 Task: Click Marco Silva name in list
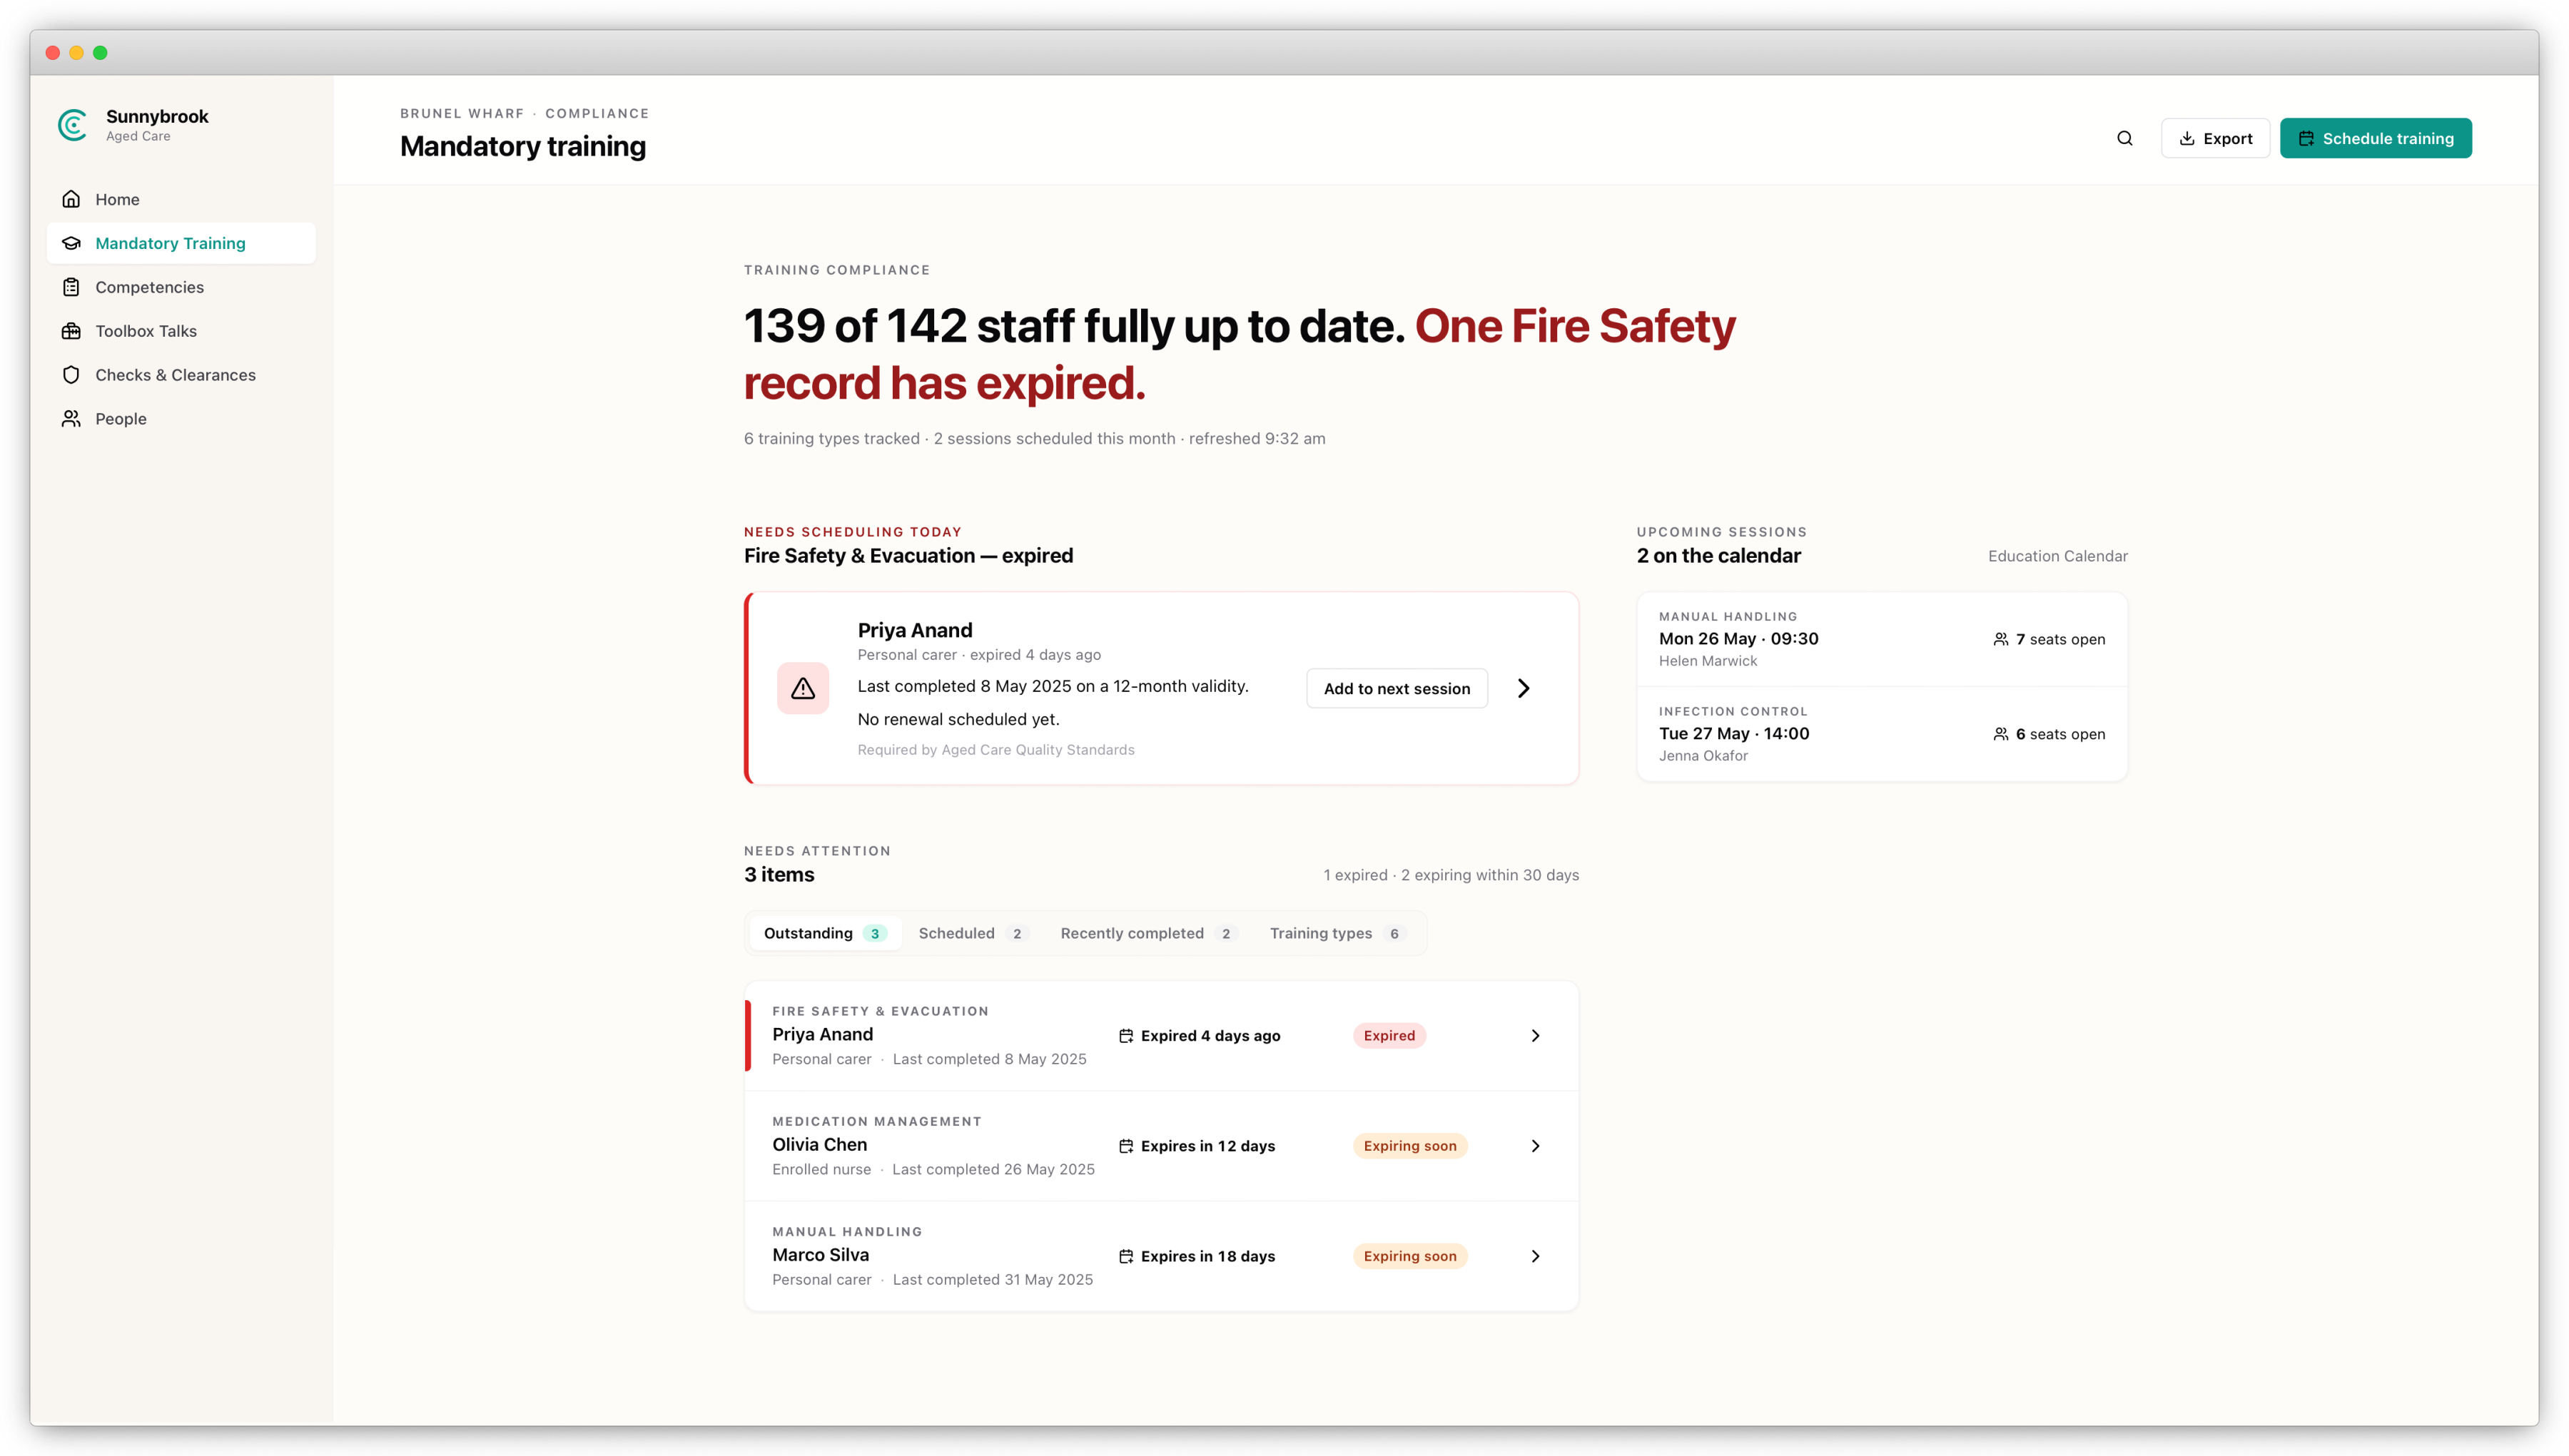point(820,1255)
